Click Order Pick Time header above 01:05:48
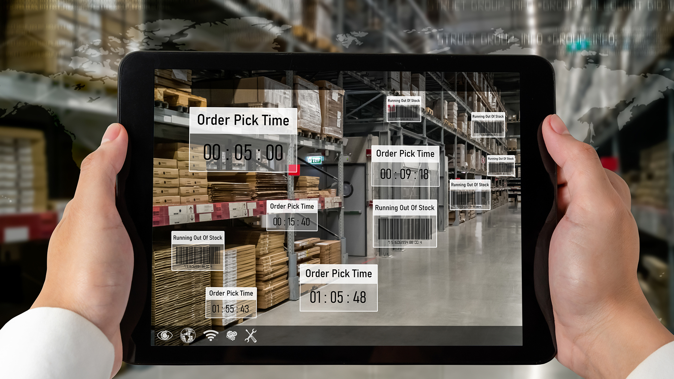The width and height of the screenshot is (674, 379). coord(338,273)
